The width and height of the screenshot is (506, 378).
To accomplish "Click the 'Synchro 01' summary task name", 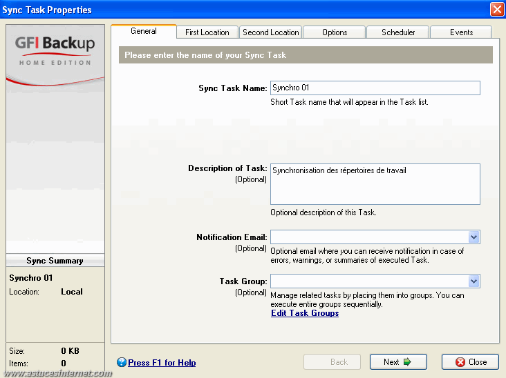I will click(31, 278).
